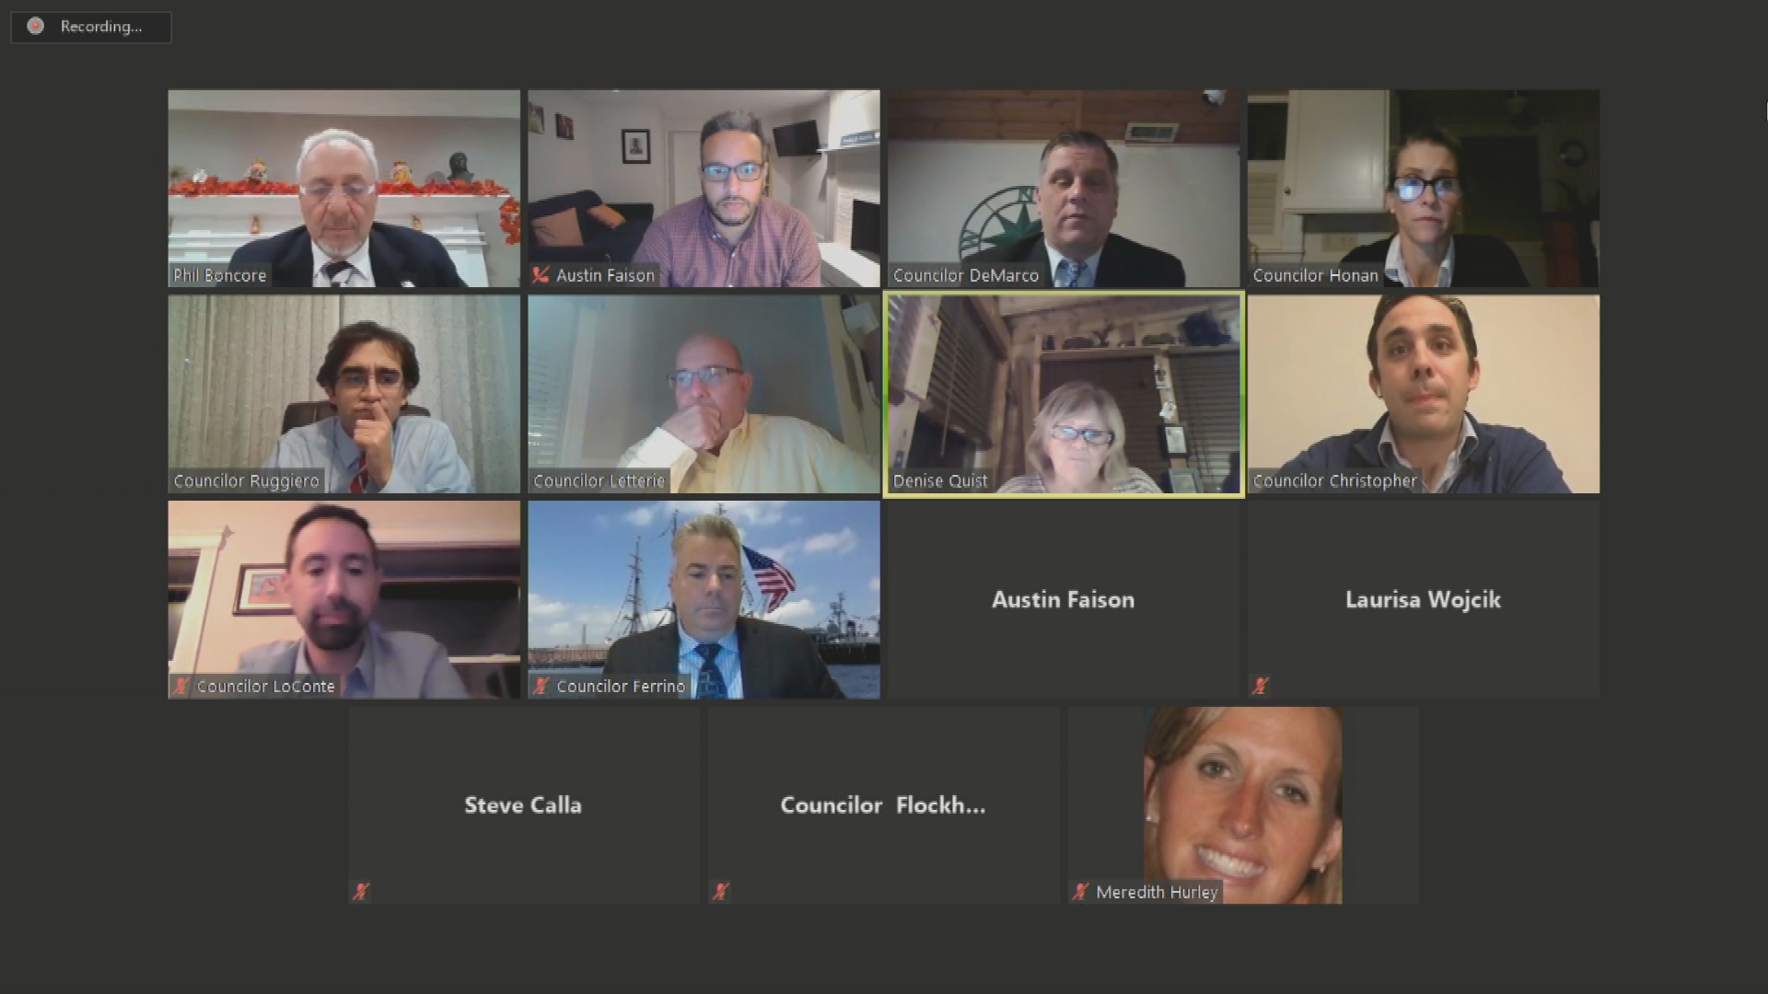Click the Councilor Ferrino name label

pyautogui.click(x=622, y=686)
